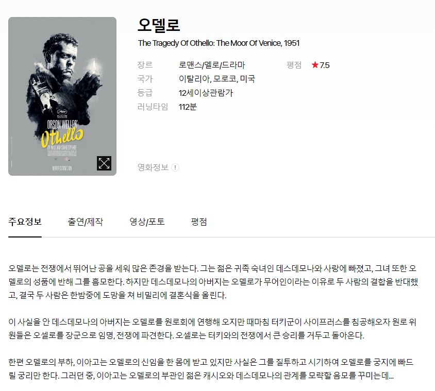Select the 주요정보 tab
This screenshot has height=391, width=435.
[25, 222]
